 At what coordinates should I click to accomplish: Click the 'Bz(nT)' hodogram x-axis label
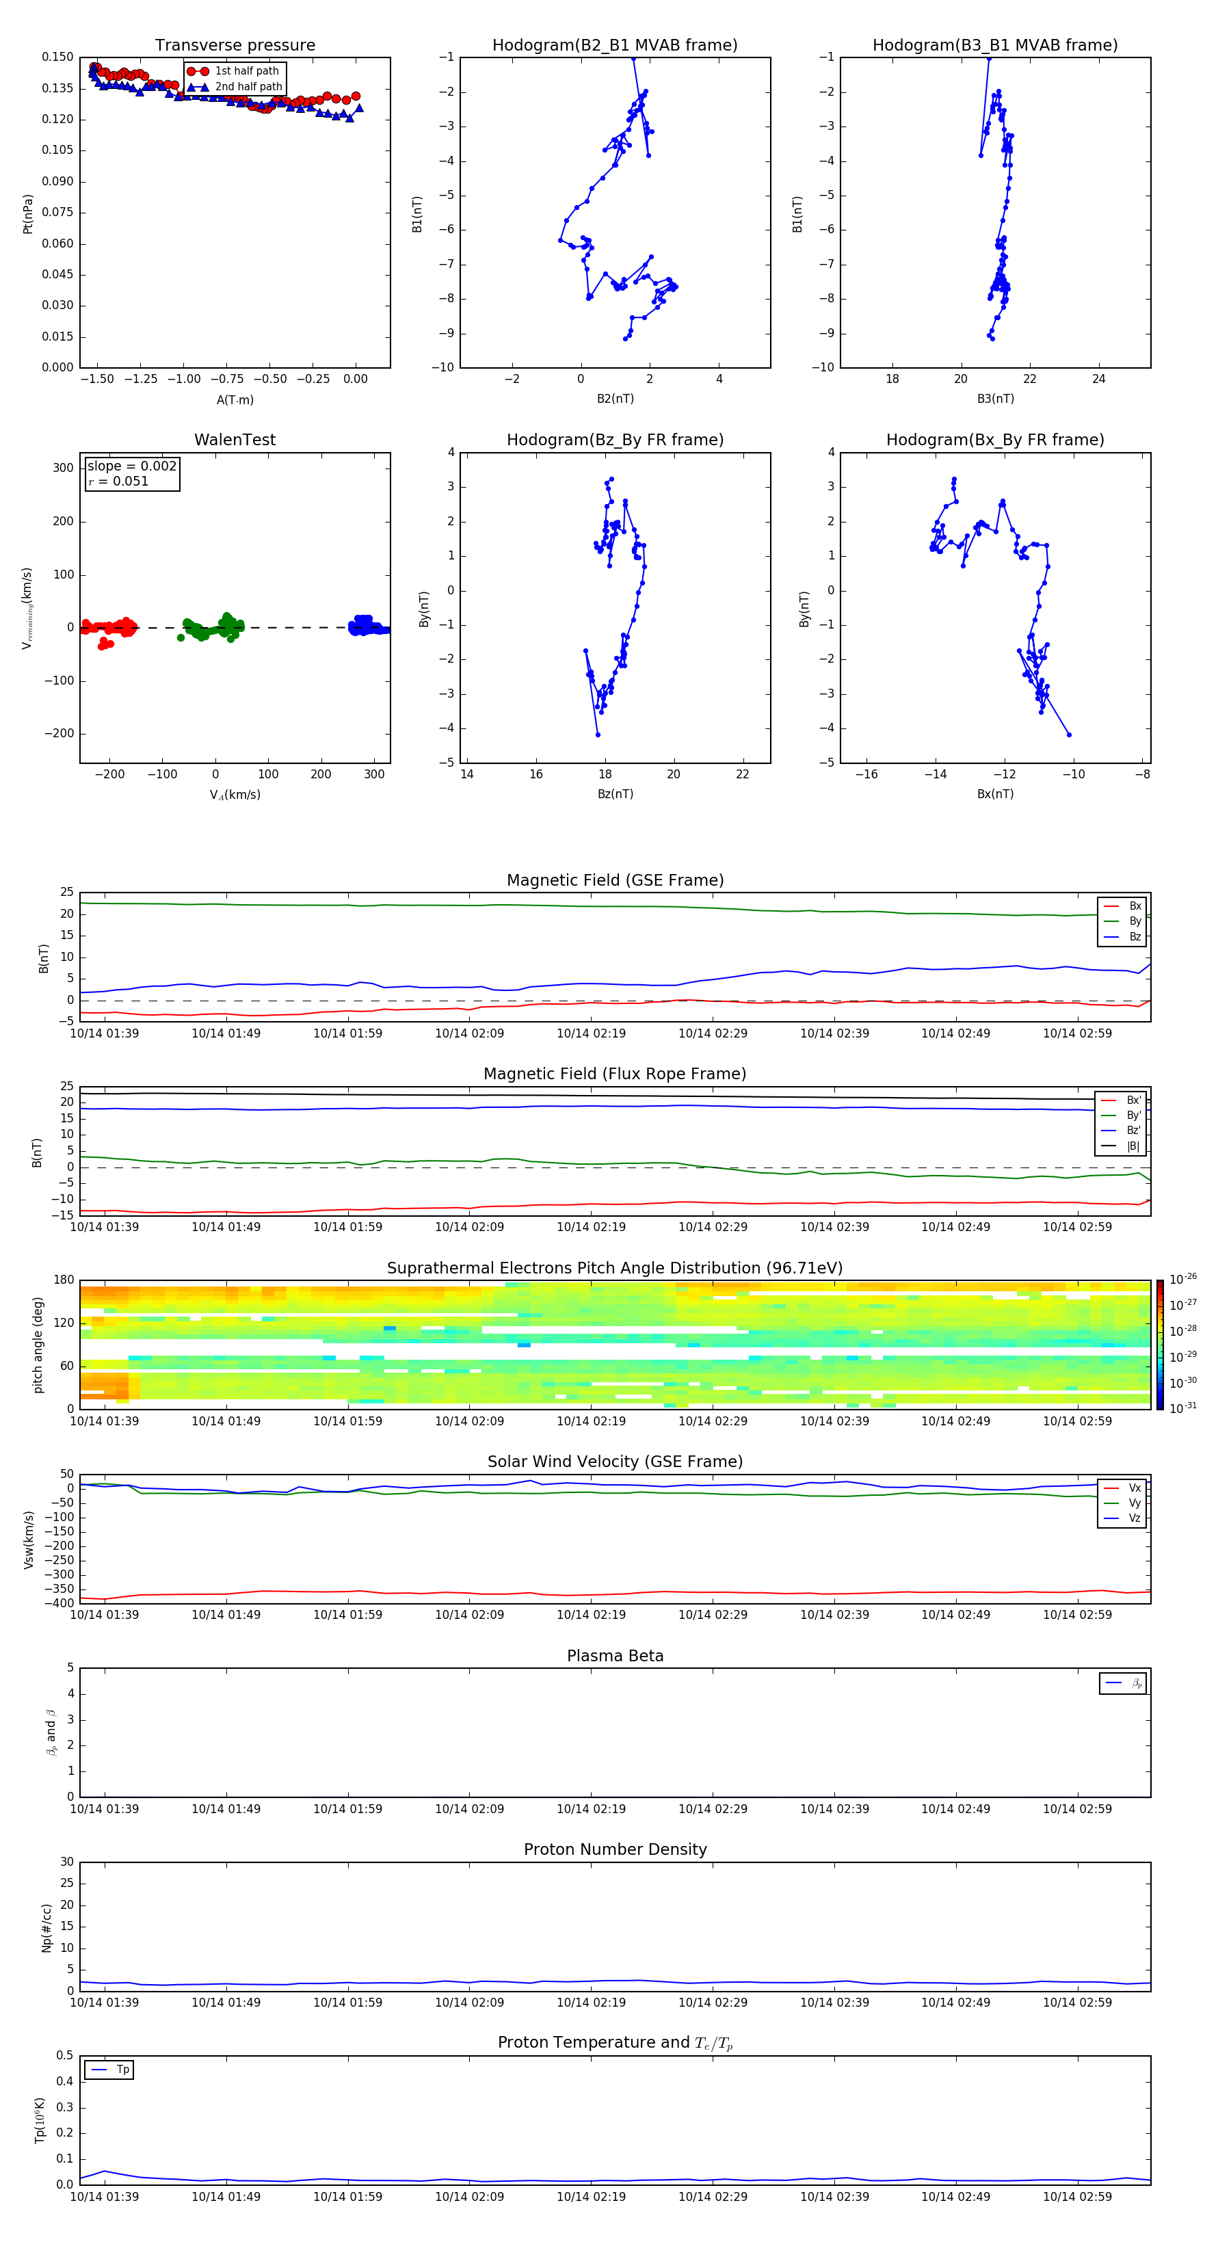click(x=615, y=795)
